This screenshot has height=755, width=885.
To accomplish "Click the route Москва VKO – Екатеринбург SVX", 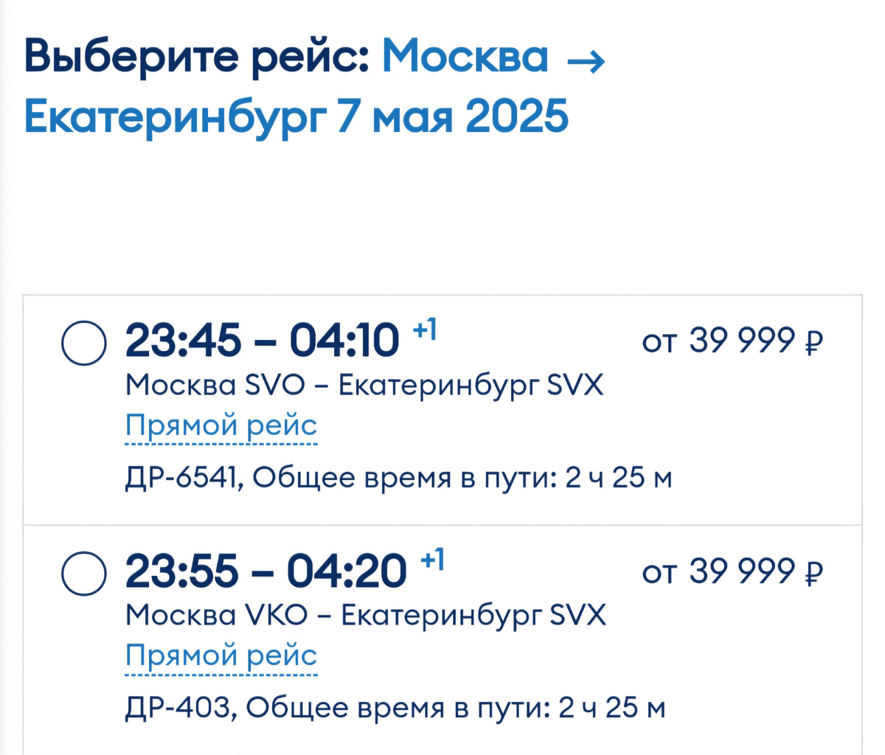I will [x=364, y=614].
